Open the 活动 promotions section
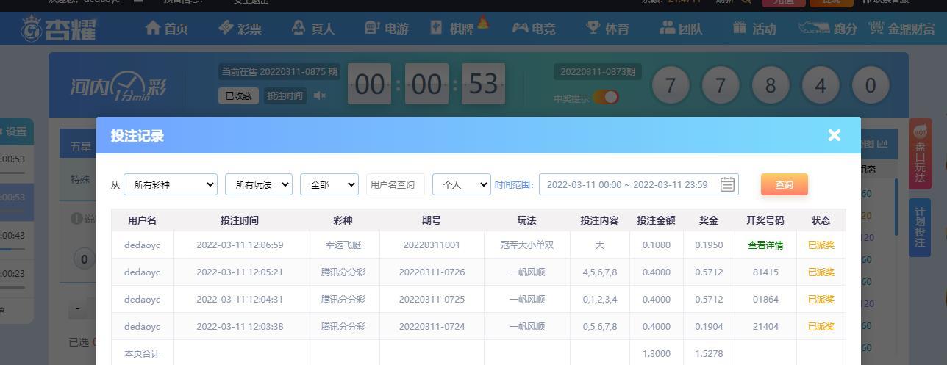Image resolution: width=947 pixels, height=365 pixels. click(754, 28)
